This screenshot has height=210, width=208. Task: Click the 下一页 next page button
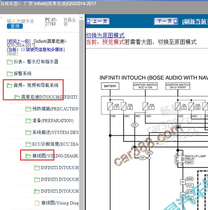point(166,21)
